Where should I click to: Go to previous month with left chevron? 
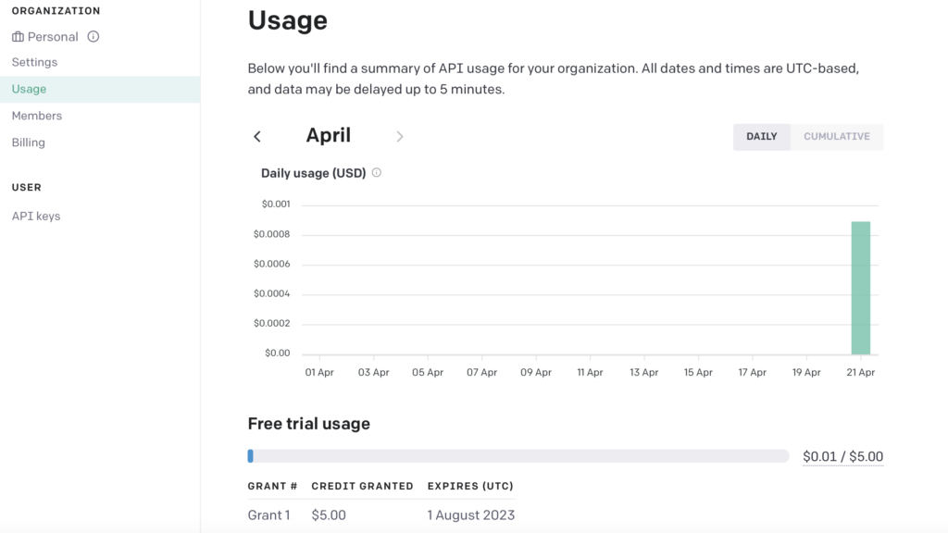click(257, 137)
